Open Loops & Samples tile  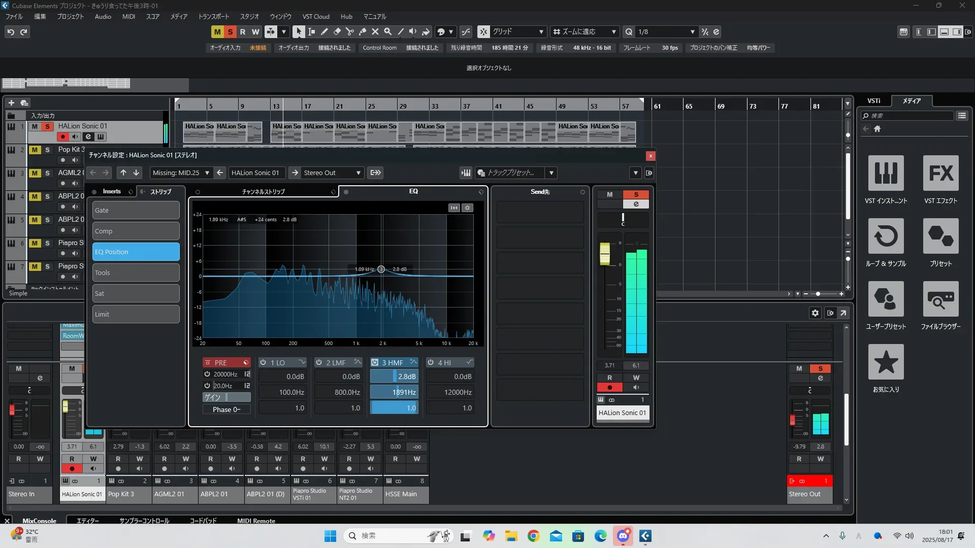(x=886, y=236)
